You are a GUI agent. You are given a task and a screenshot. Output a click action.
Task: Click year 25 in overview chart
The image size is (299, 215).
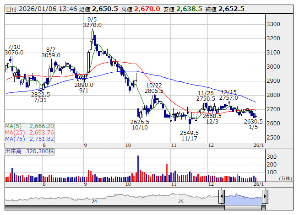tap(181, 201)
